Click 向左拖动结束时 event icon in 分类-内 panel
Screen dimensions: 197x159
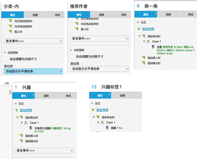tap(10, 21)
